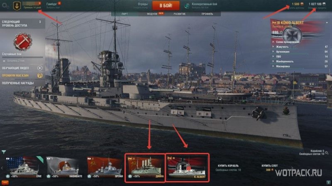This screenshot has width=332, height=186.
Task: Open chat with orange speech bubble icon
Action: tap(5, 183)
